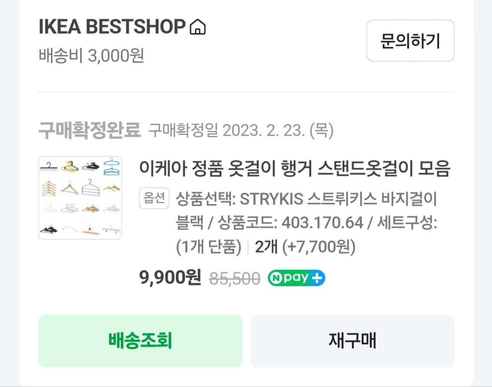Screen dimensions: 492x387
Task: Click the (1개 단품) set composition text
Action: [209, 247]
